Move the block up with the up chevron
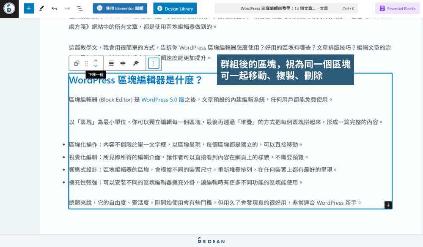 click(96, 60)
